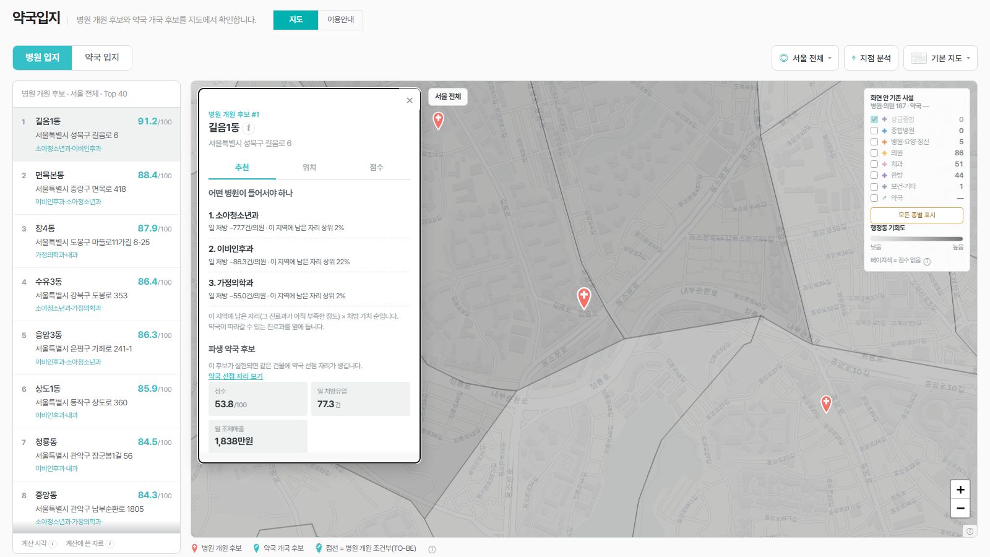
Task: Click the orange 병원·요양·정신 cross icon
Action: [884, 142]
